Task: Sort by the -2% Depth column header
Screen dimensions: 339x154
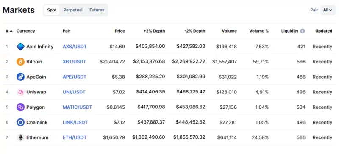Action: 195,31
